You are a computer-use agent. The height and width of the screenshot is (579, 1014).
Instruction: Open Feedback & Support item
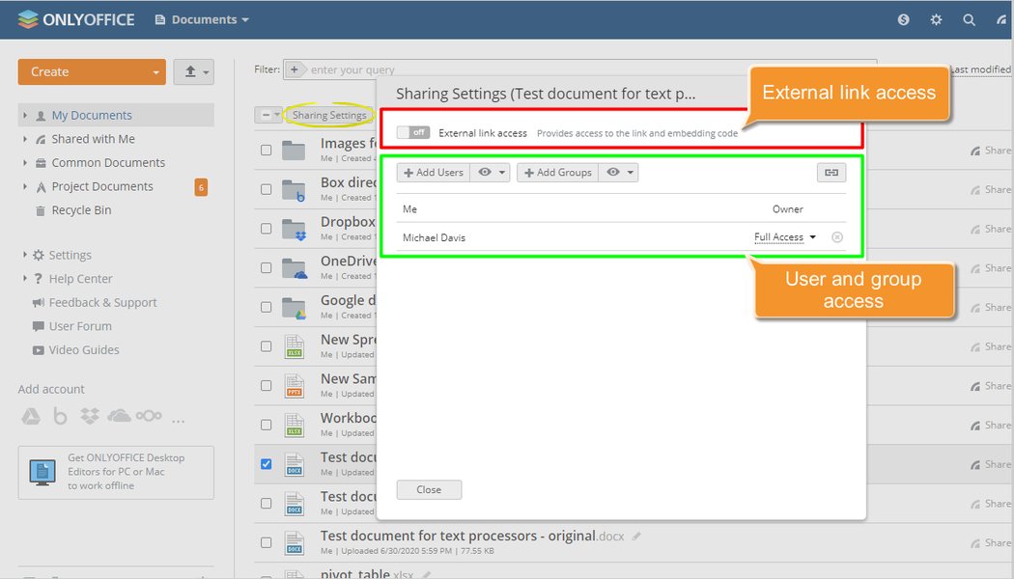click(x=102, y=302)
